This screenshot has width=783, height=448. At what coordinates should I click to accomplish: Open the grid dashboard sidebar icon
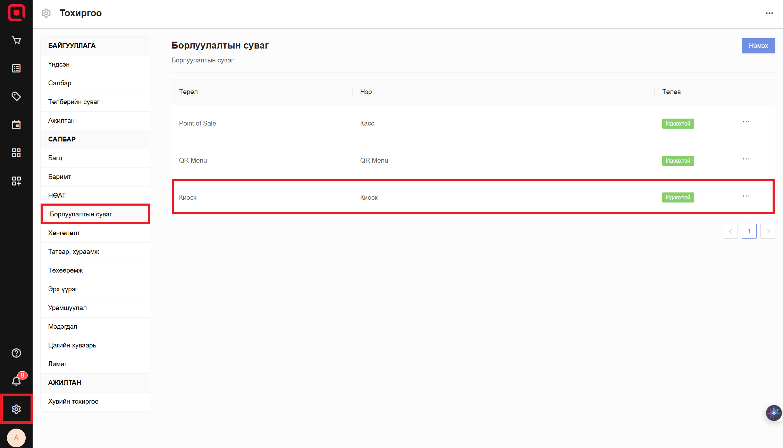(x=16, y=153)
